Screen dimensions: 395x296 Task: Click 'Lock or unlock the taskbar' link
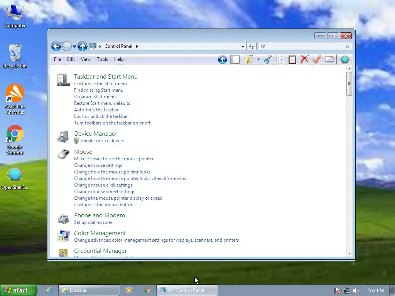pos(101,116)
